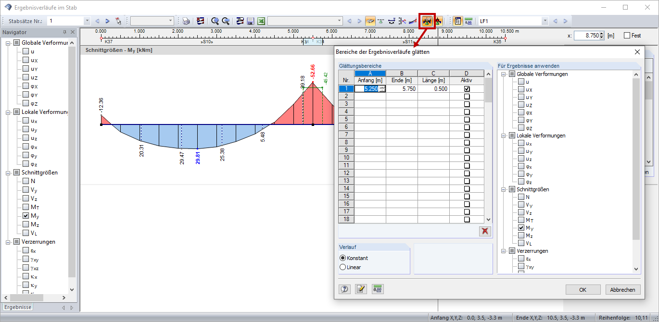
Task: Go to previous member set arrow
Action: [97, 21]
